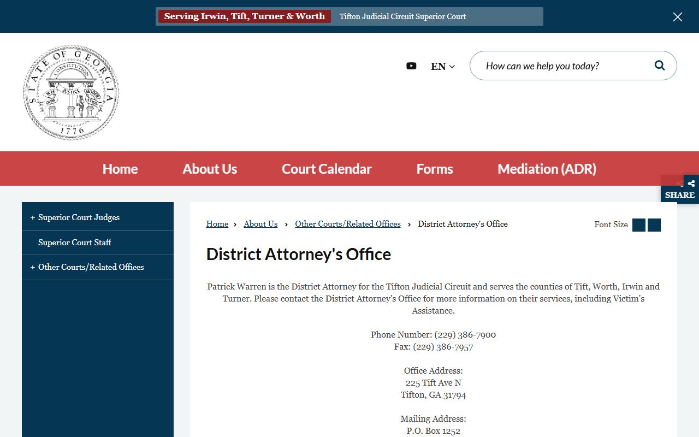This screenshot has height=437, width=699.
Task: Click the second Font Size button
Action: tap(654, 225)
